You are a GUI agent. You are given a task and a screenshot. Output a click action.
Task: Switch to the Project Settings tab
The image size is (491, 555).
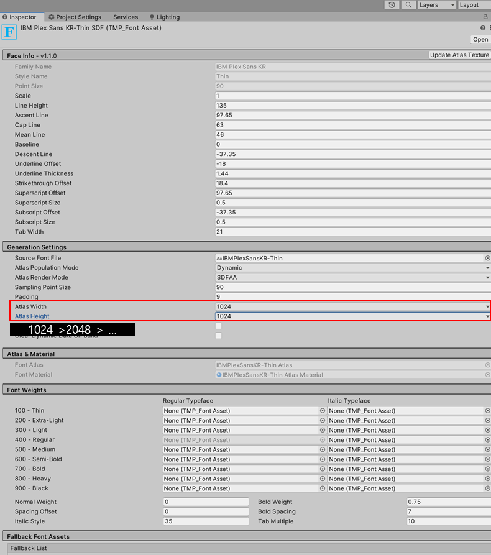75,17
